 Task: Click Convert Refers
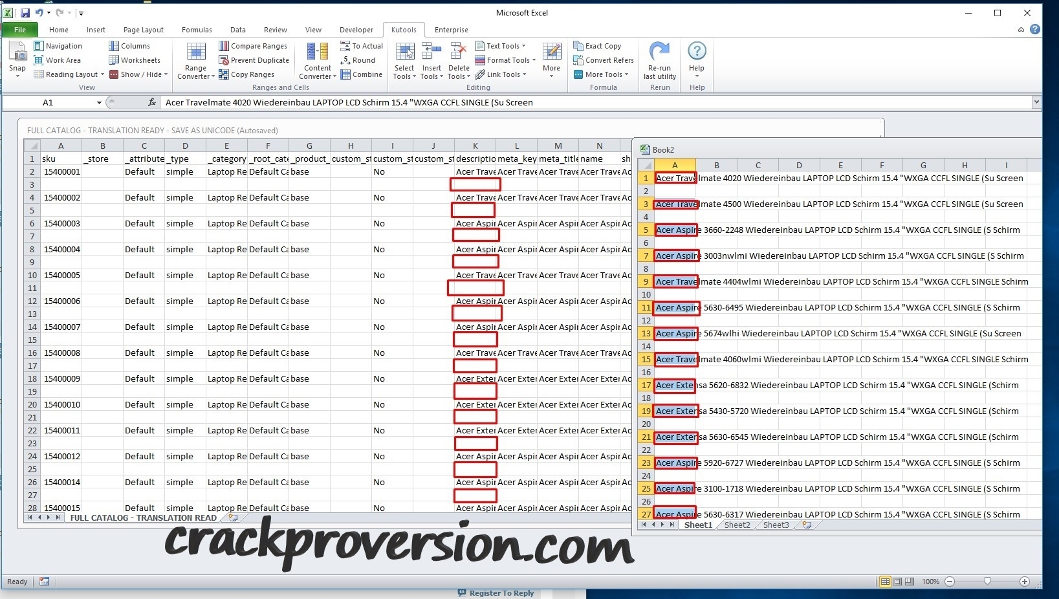click(x=604, y=60)
